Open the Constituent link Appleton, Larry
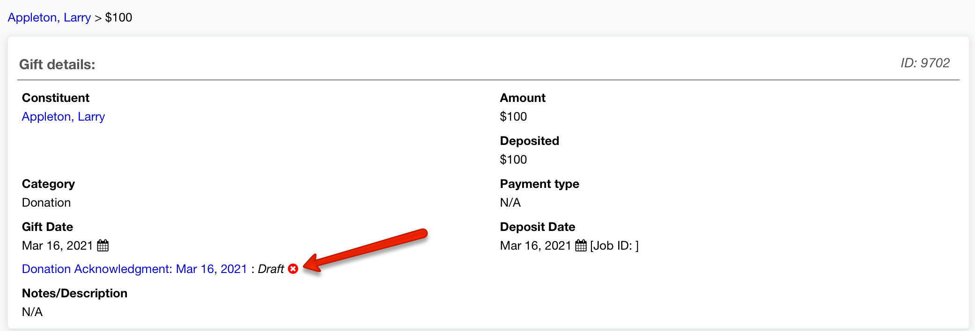Screen dimensions: 975x331 63,117
